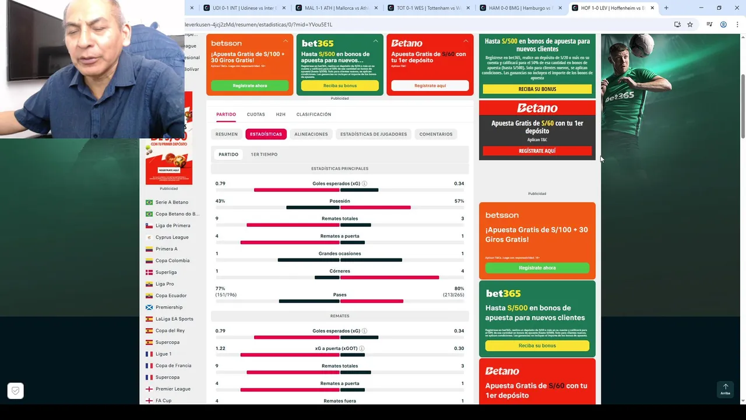
Task: Click the France flag beside Copa de Francia
Action: point(149,366)
